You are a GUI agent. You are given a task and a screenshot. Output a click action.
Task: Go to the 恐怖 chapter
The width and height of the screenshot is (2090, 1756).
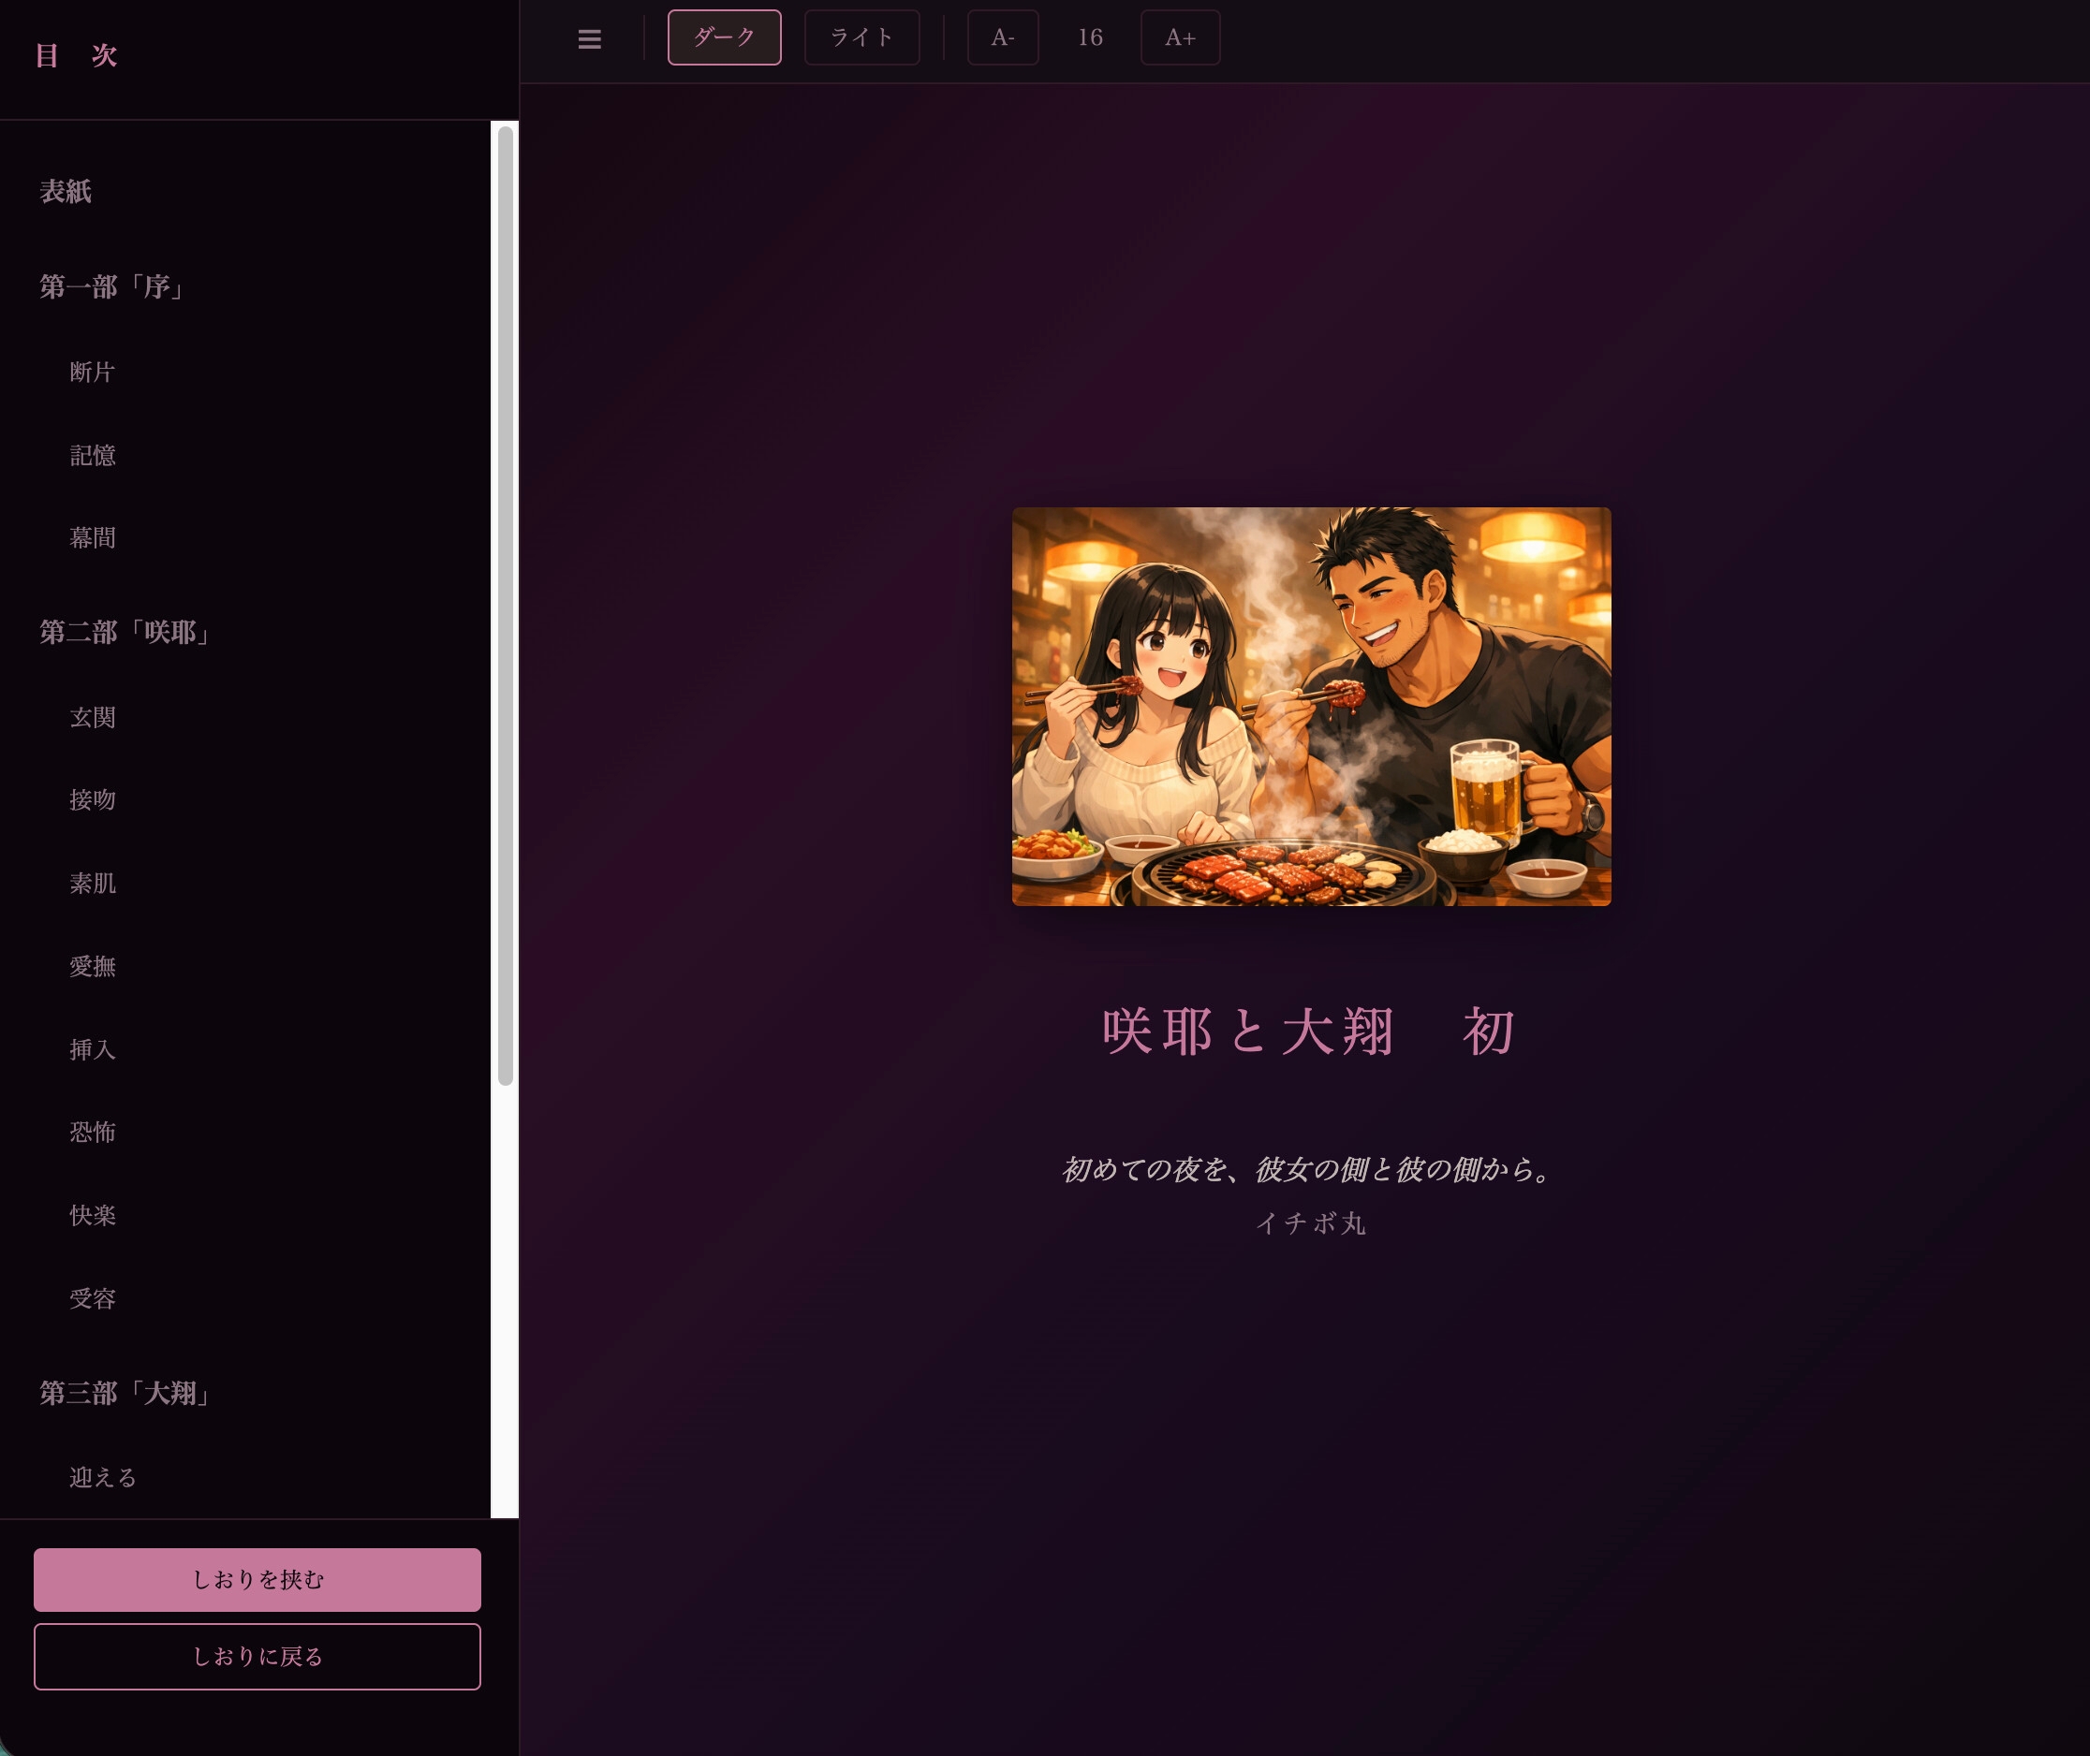click(x=93, y=1133)
